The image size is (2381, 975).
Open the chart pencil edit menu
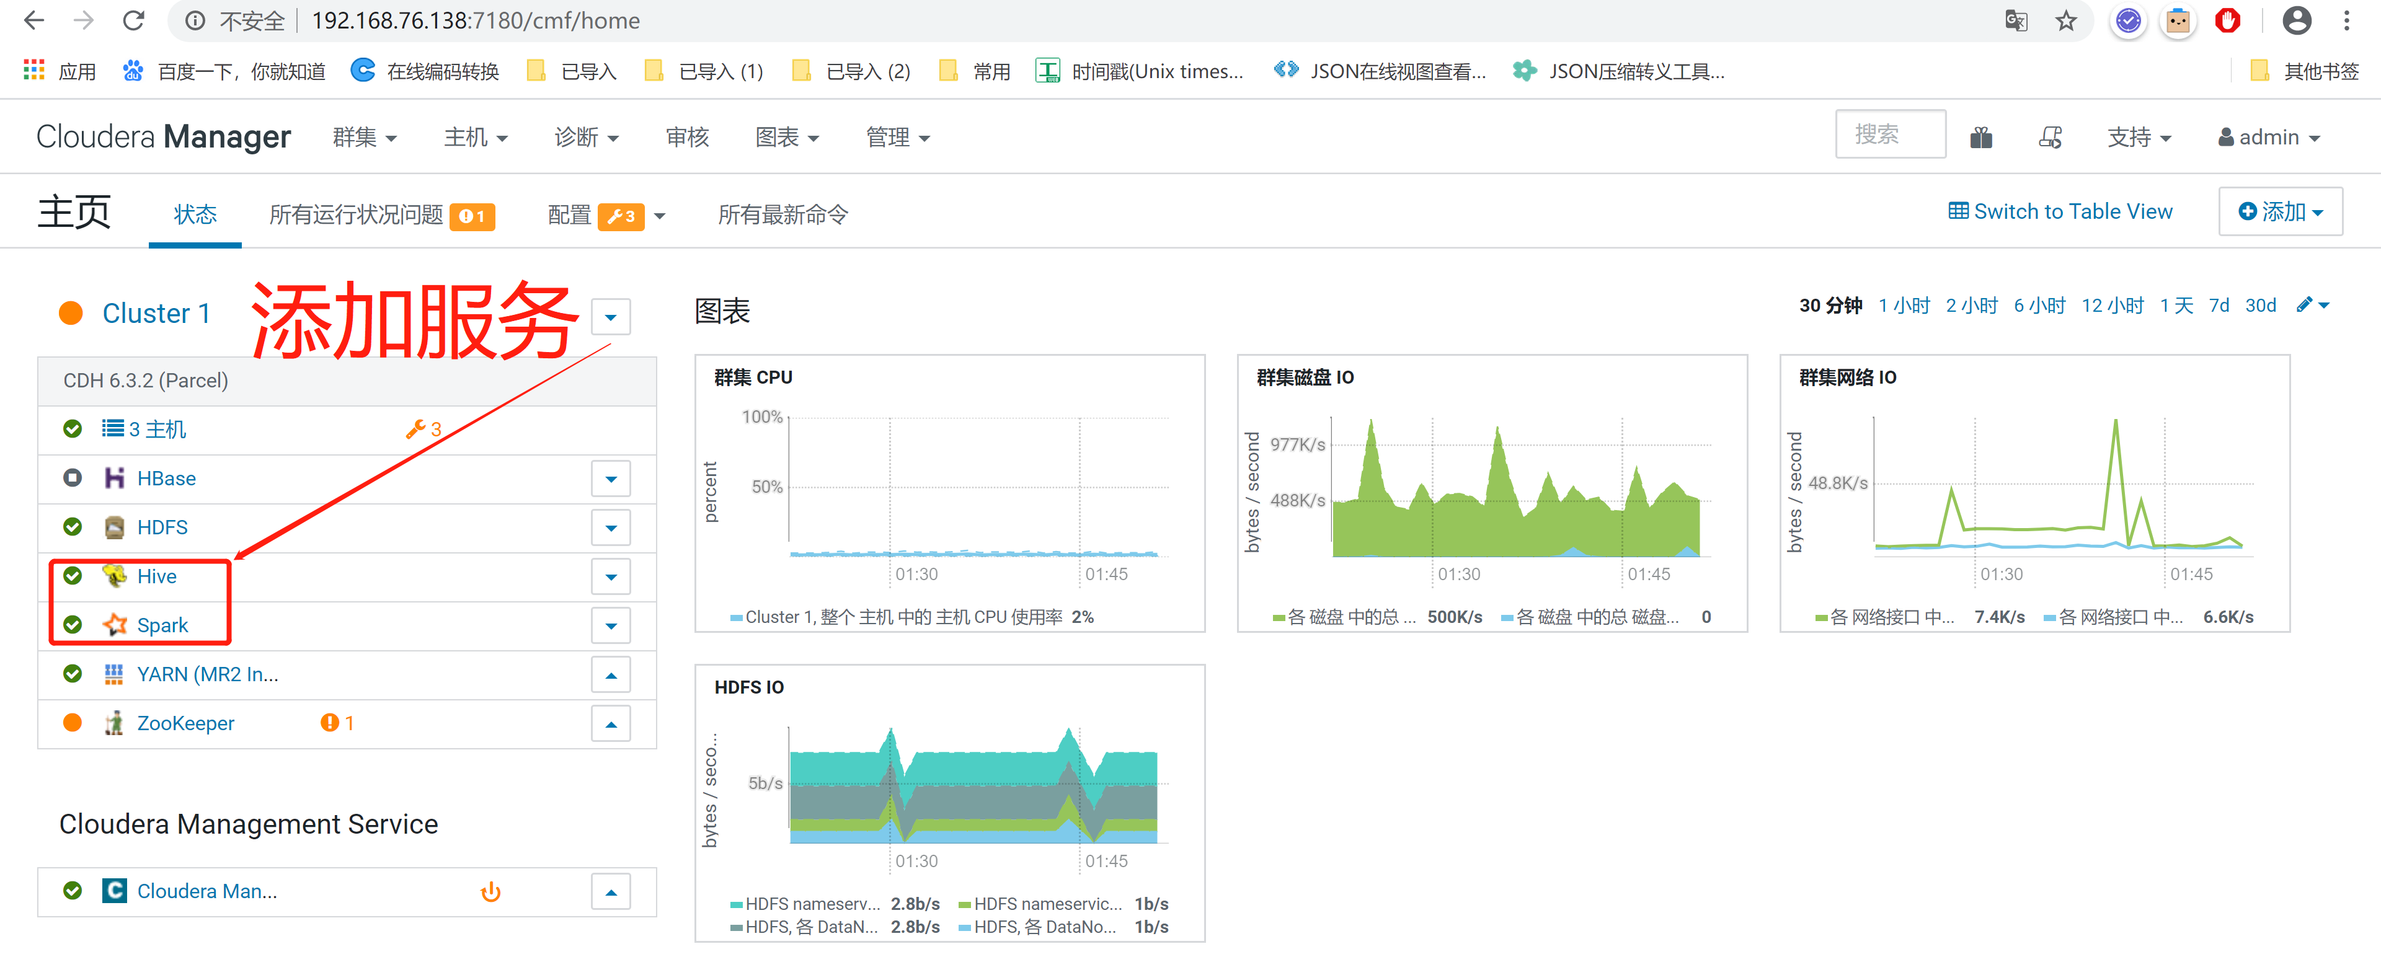click(x=2313, y=305)
